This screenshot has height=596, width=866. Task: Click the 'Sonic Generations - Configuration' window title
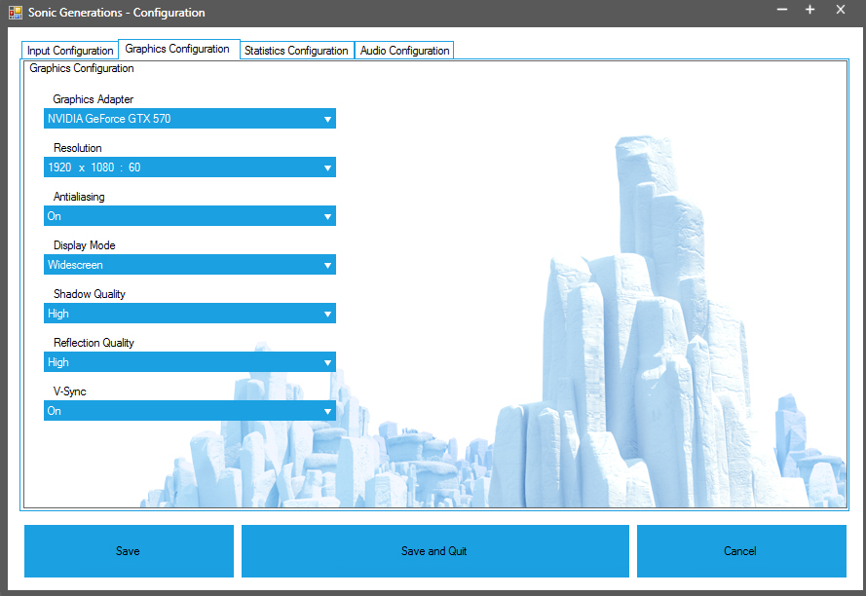117,12
